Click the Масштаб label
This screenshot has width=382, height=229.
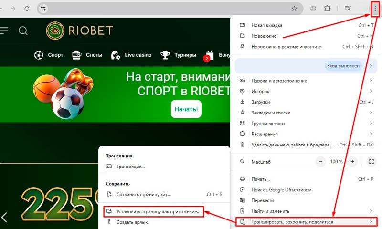261,162
